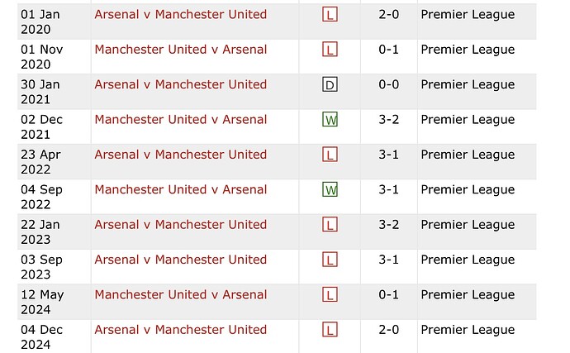Open the Arsenal v Manchester United 03 Sep 2023 match

[181, 260]
